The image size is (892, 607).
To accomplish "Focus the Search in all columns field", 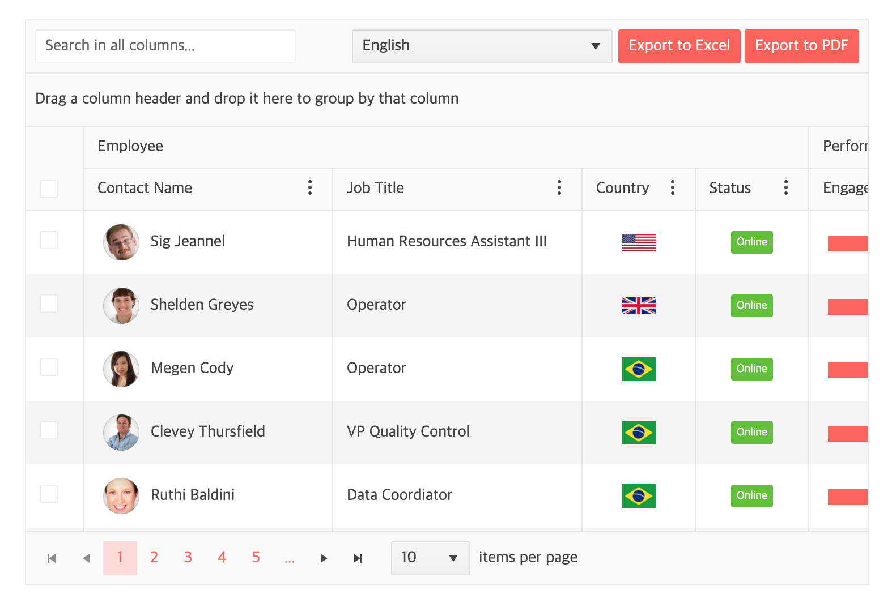I will click(165, 46).
